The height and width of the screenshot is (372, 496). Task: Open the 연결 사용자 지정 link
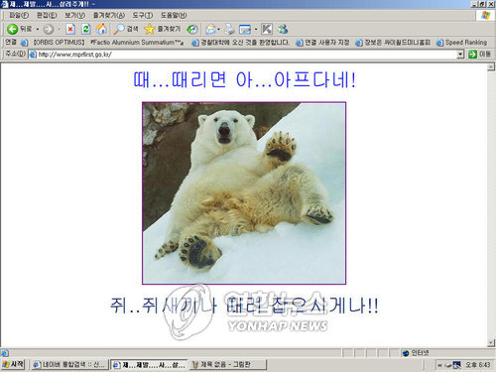322,43
